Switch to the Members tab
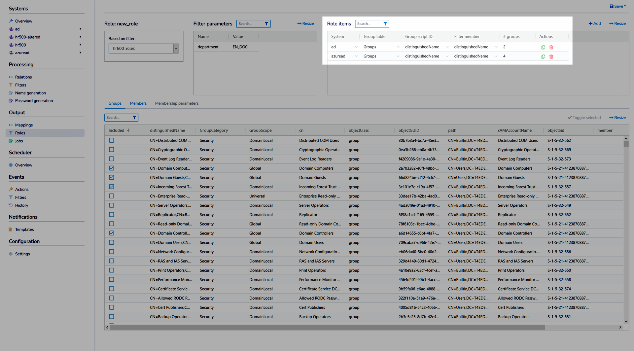Screen dimensions: 634x351 [138, 103]
